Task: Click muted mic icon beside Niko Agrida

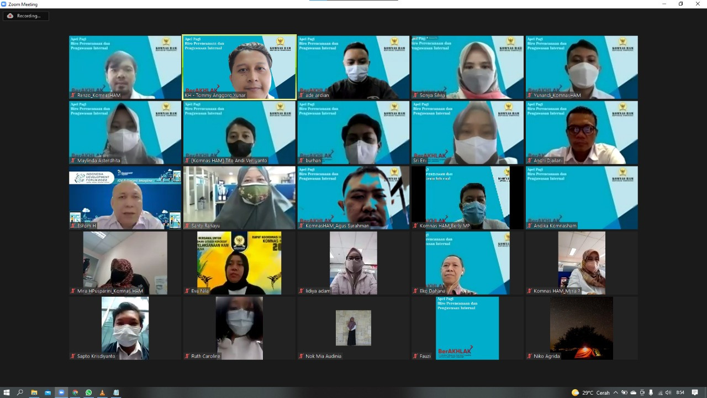Action: pos(530,356)
